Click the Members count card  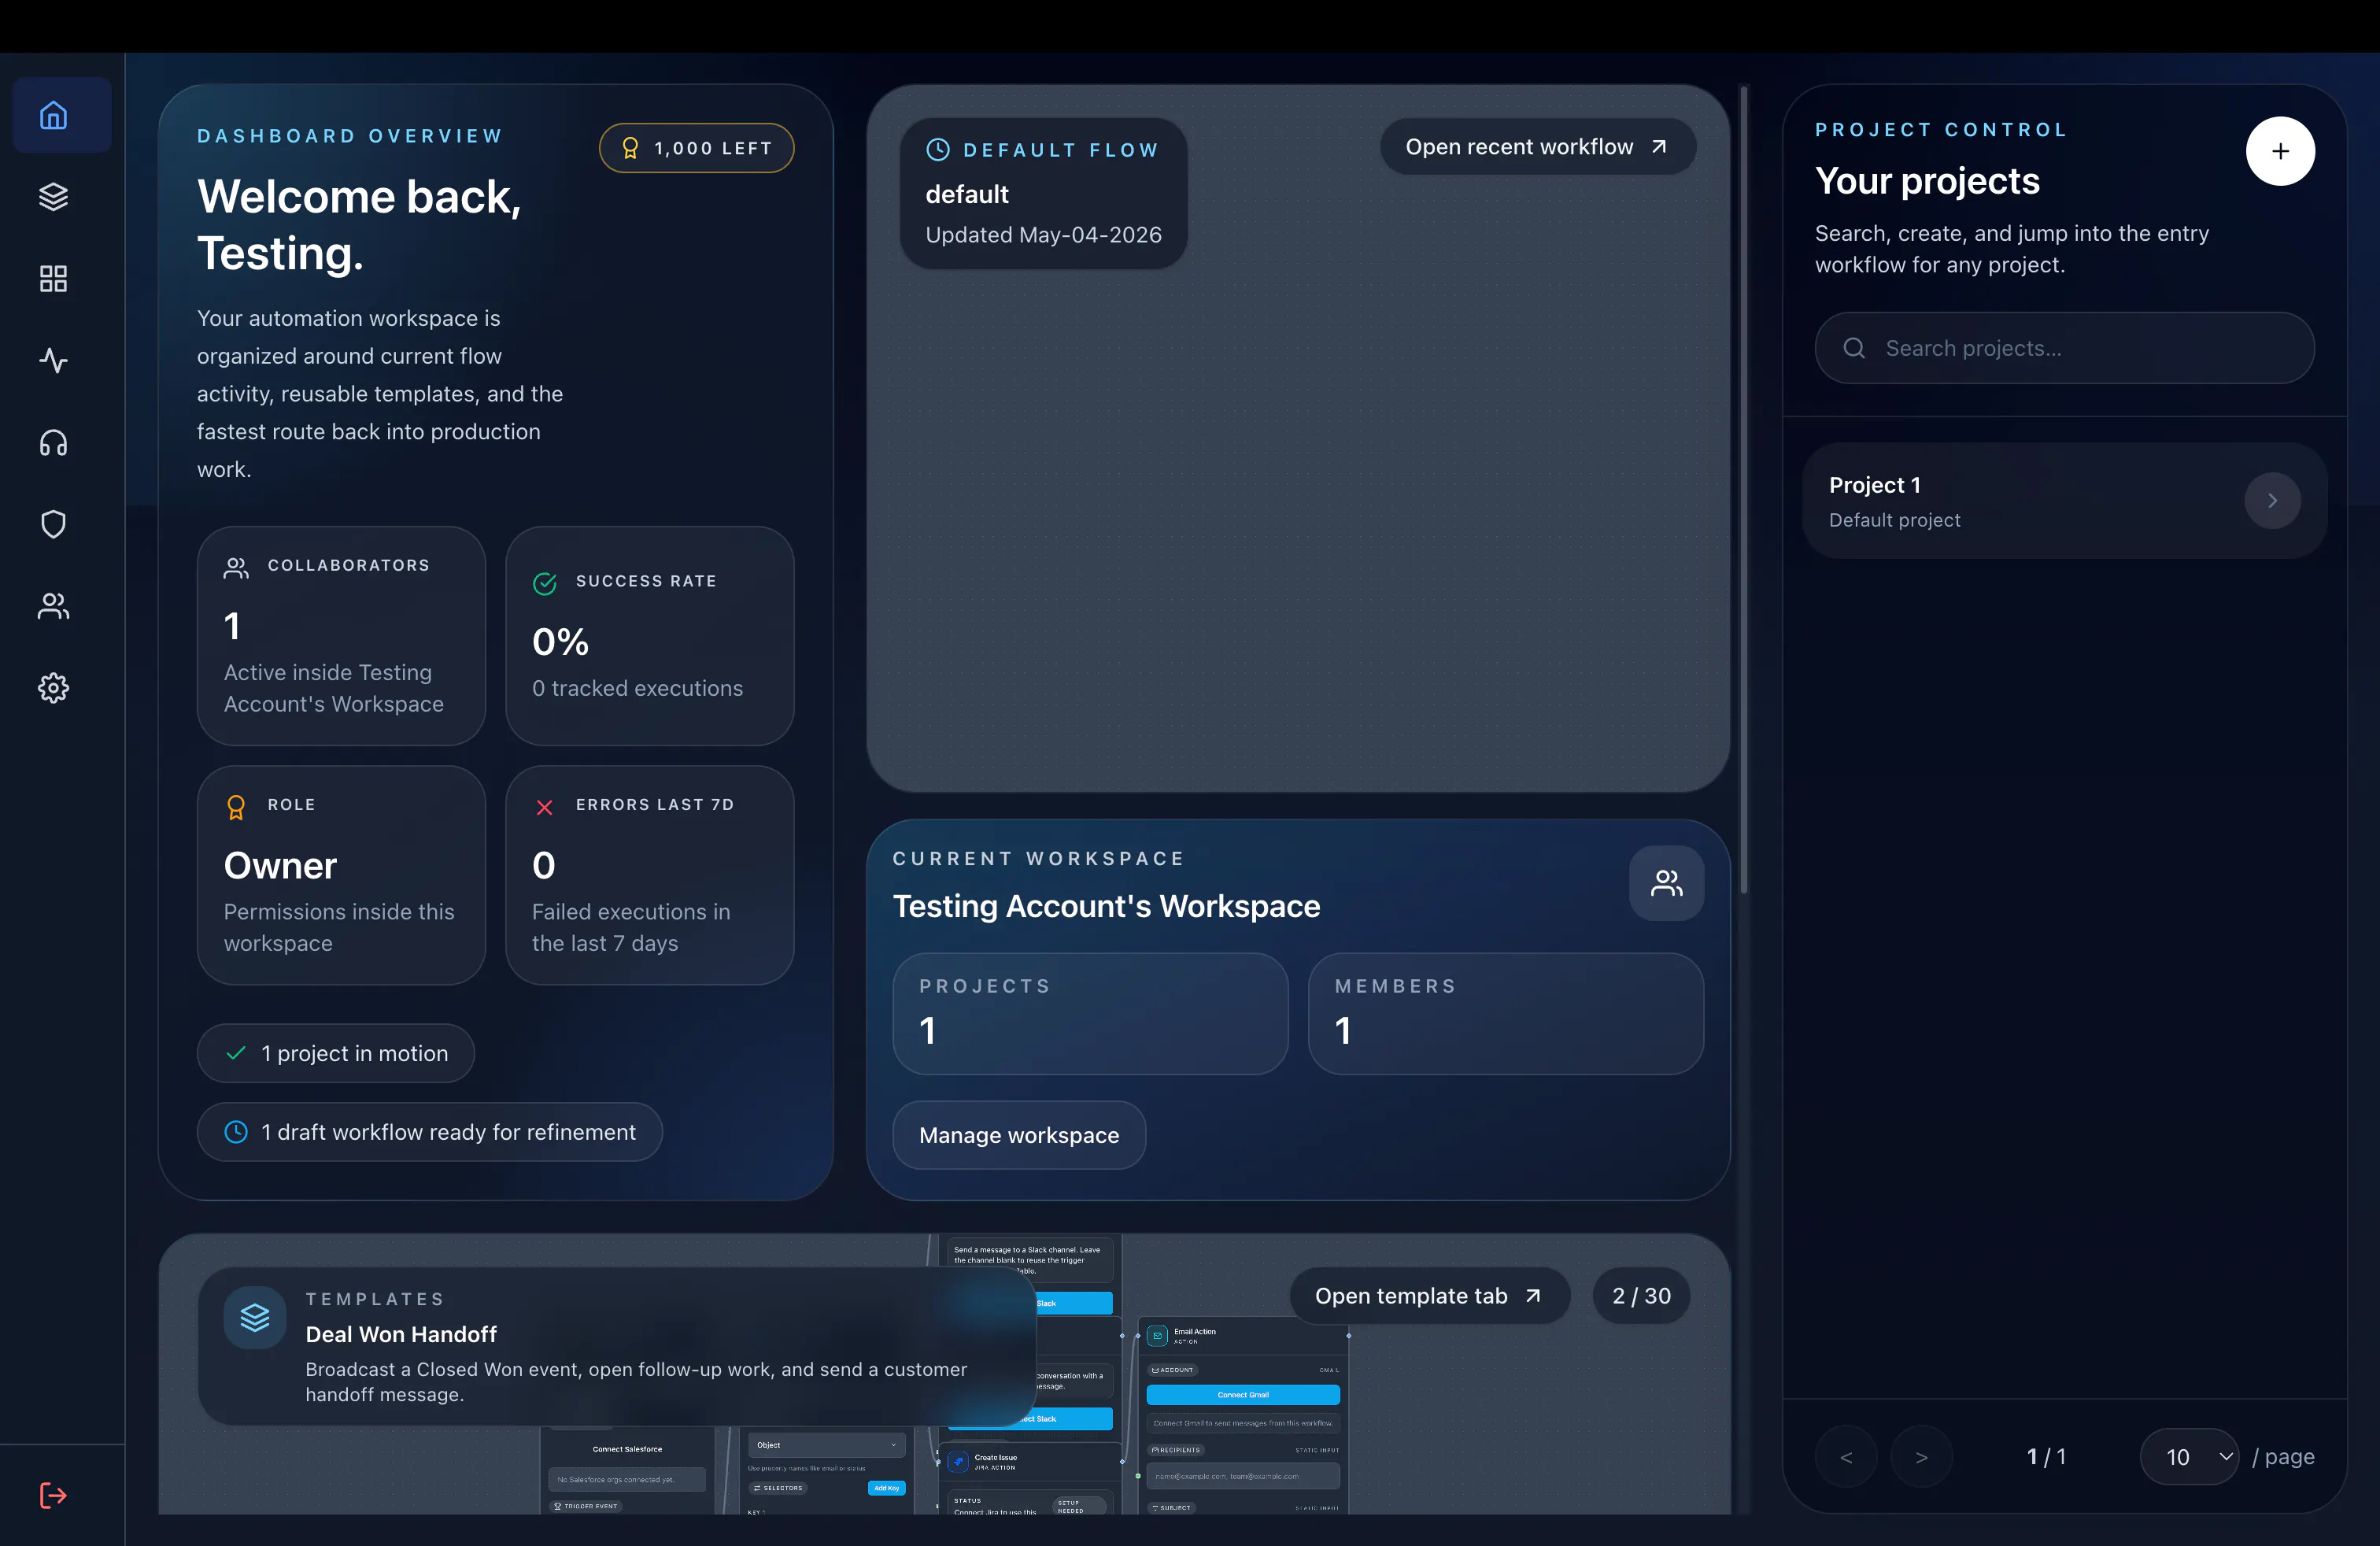coord(1505,1013)
